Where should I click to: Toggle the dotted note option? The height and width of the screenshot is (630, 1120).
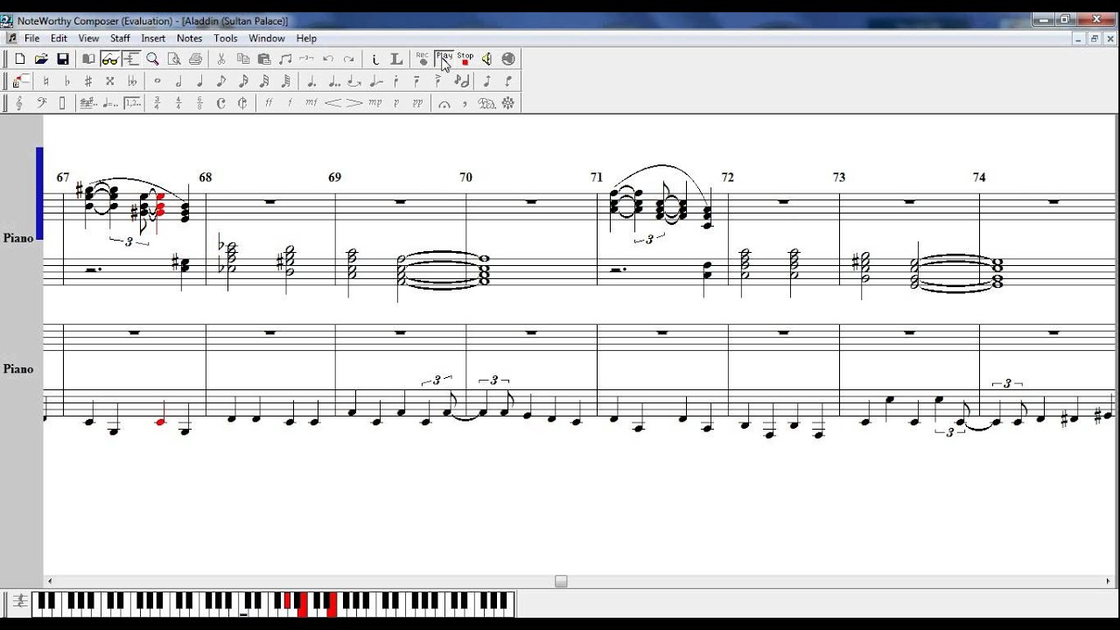click(311, 80)
